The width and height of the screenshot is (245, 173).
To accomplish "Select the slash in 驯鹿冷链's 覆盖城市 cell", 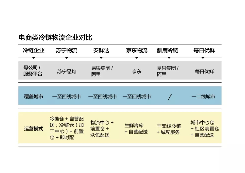I will (x=170, y=97).
